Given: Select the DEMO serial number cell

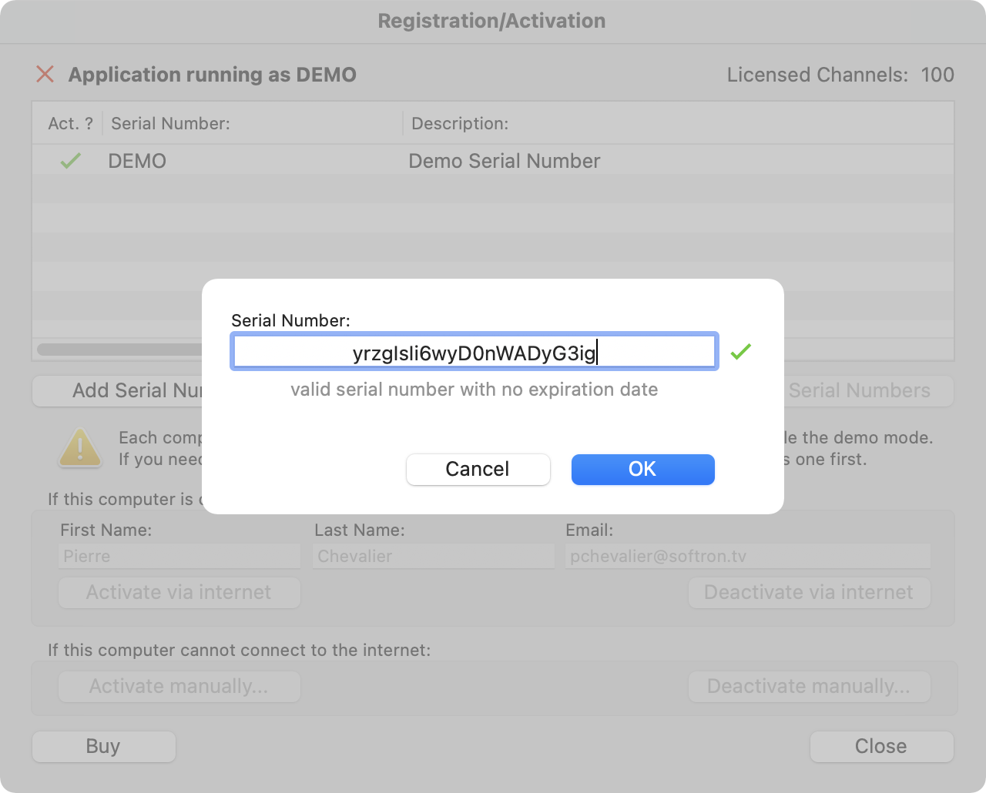Looking at the screenshot, I should point(137,161).
